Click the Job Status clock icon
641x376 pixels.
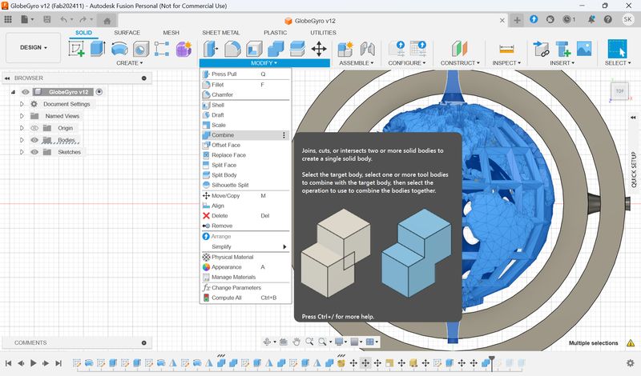click(x=568, y=19)
